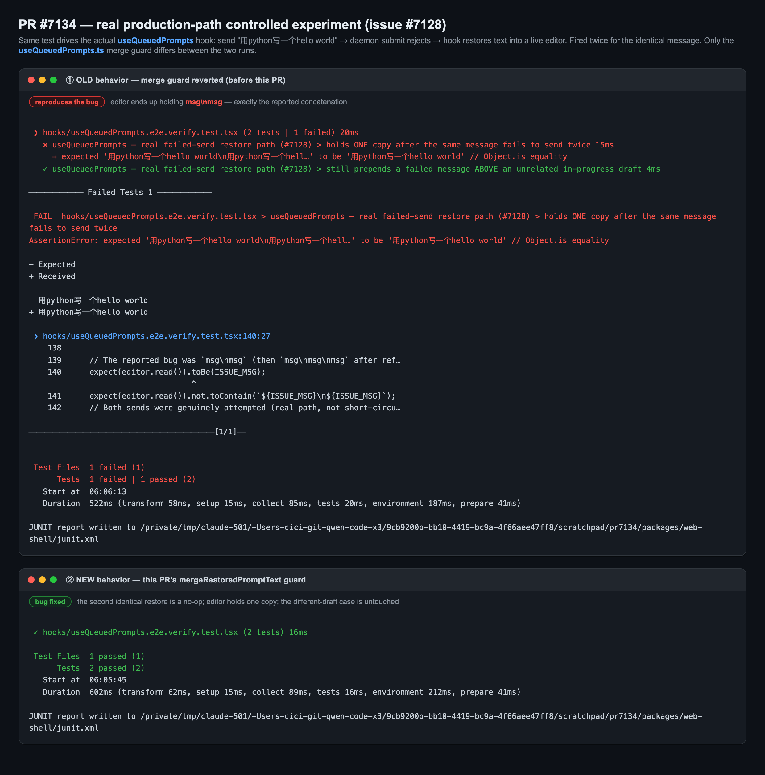This screenshot has width=765, height=775.
Task: Expand the failed test file chevron line (20ms)
Action: click(196, 132)
